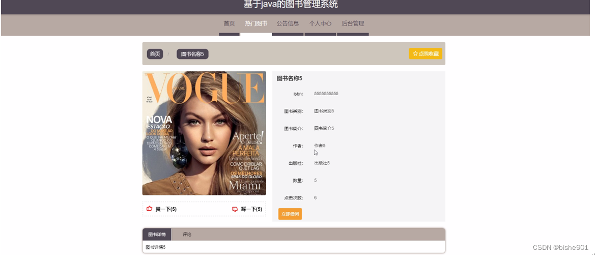Click the star icon in 点我收藏
The image size is (596, 255).
[x=415, y=54]
